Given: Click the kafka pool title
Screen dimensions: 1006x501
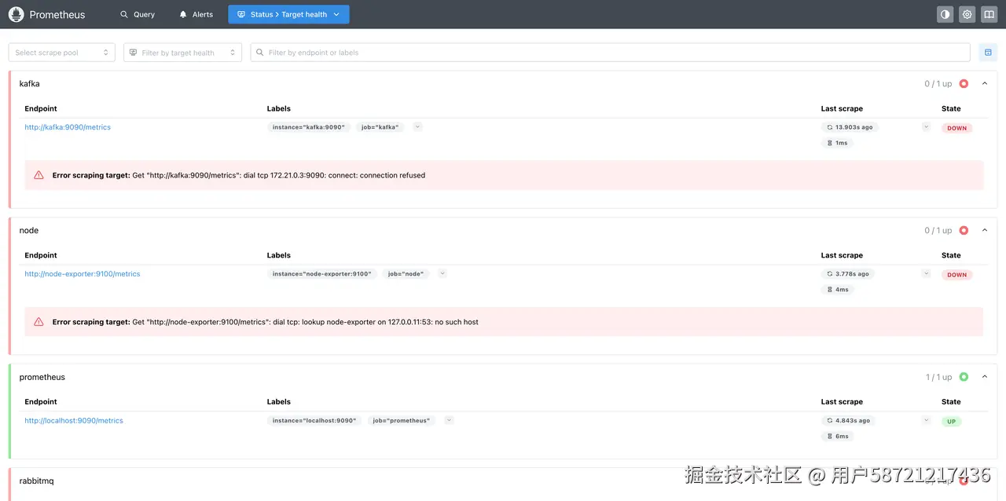Looking at the screenshot, I should (x=29, y=83).
